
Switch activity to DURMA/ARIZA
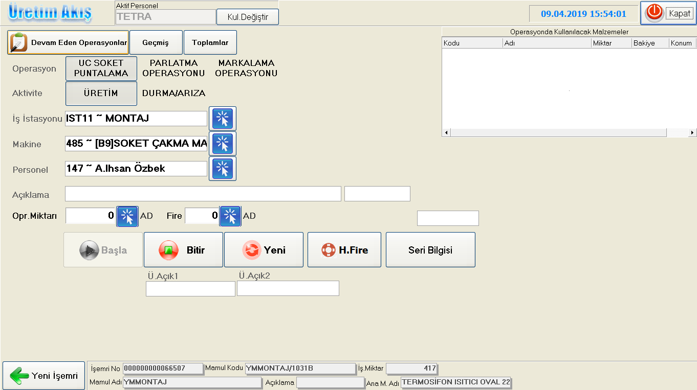point(173,94)
